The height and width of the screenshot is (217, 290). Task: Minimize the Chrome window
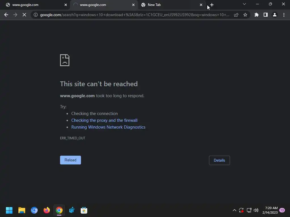pos(257,4)
